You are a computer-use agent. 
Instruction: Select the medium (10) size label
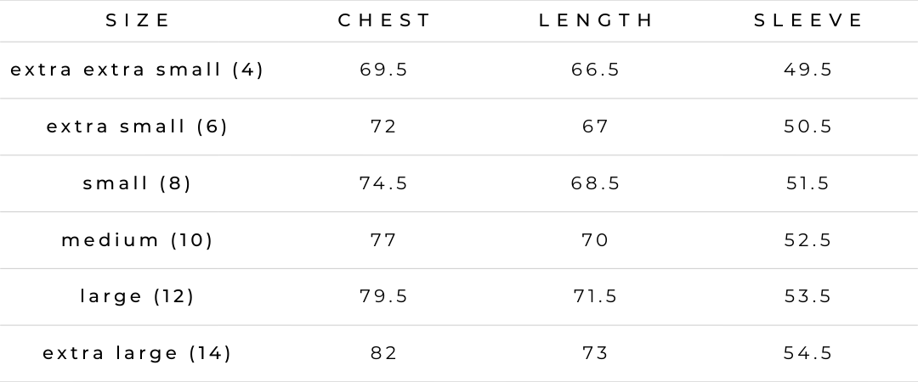[137, 240]
